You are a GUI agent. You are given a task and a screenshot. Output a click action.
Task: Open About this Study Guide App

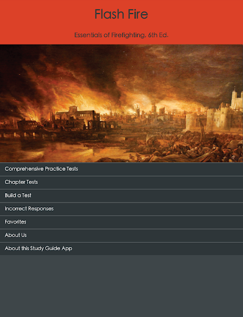click(122, 248)
